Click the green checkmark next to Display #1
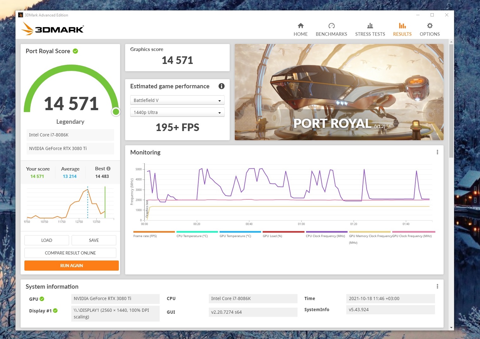The image size is (480, 339). (55, 311)
